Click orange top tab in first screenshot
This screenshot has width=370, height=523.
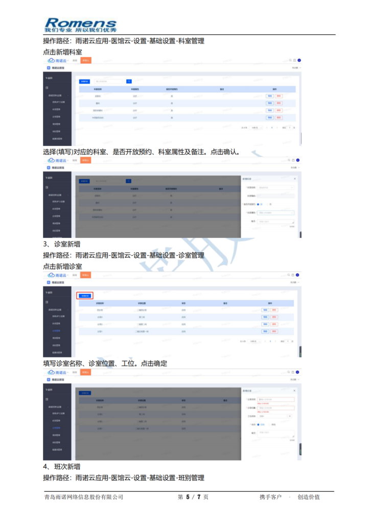click(86, 60)
